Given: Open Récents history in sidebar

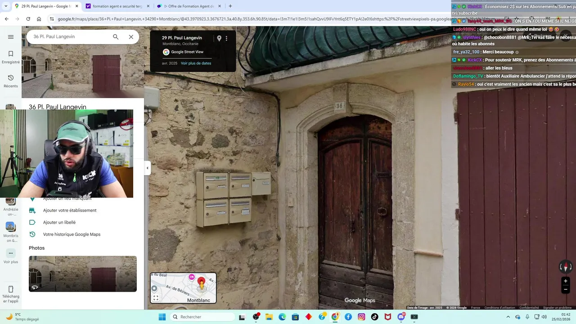Looking at the screenshot, I should coord(11,81).
